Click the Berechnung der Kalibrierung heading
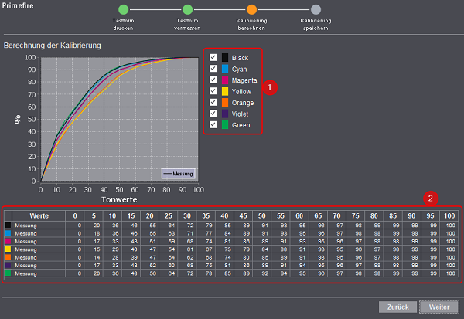The width and height of the screenshot is (464, 319). [x=52, y=46]
